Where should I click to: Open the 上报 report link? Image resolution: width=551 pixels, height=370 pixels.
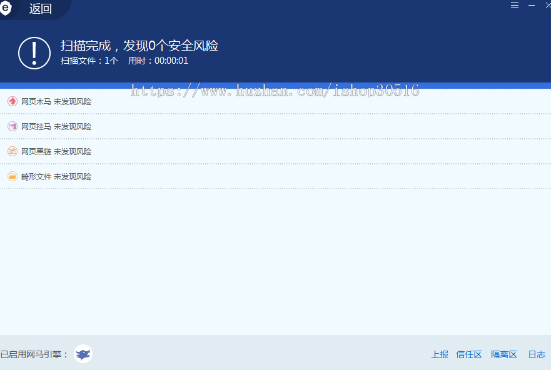point(440,354)
